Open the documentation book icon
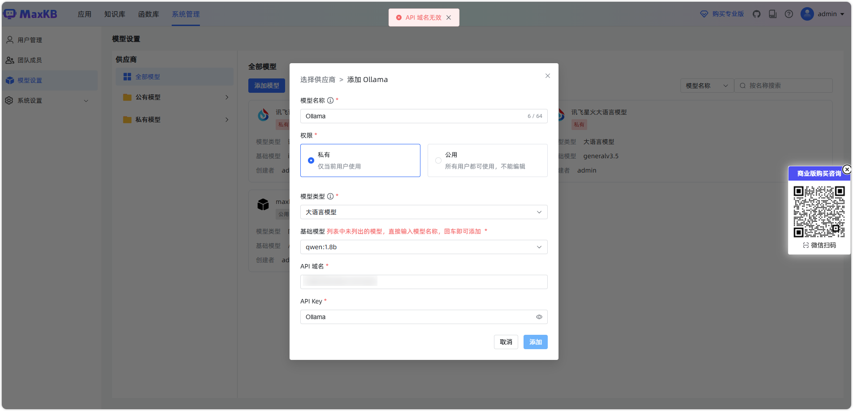Screen dimensions: 853x411 click(x=773, y=14)
